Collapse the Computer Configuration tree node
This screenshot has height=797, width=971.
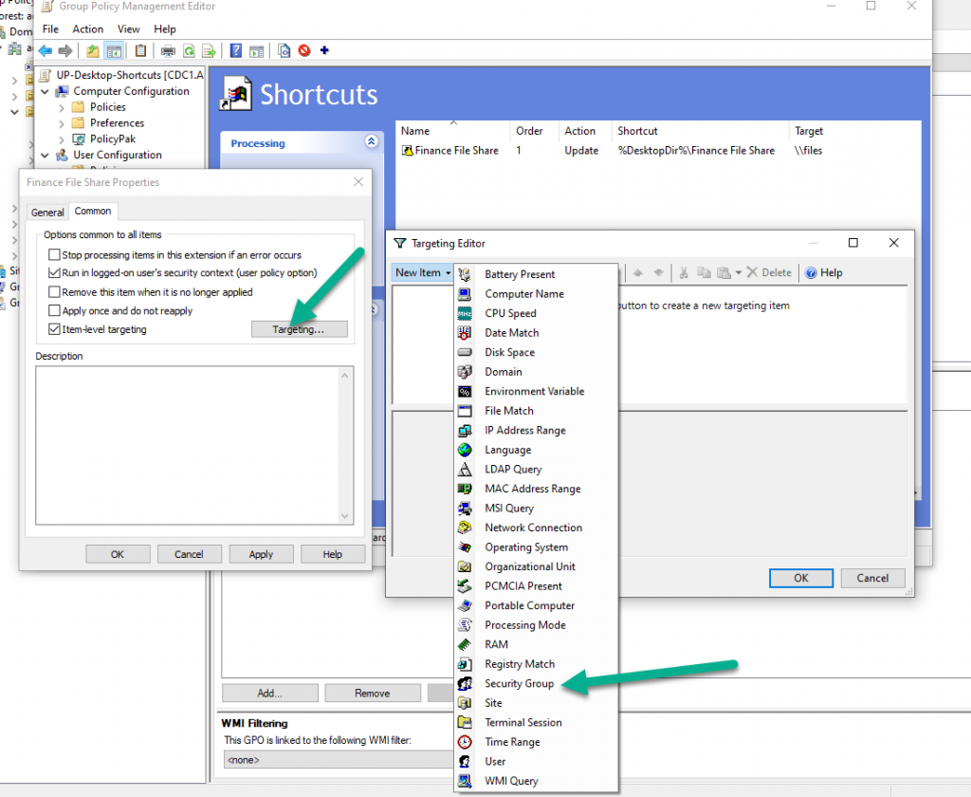coord(44,90)
